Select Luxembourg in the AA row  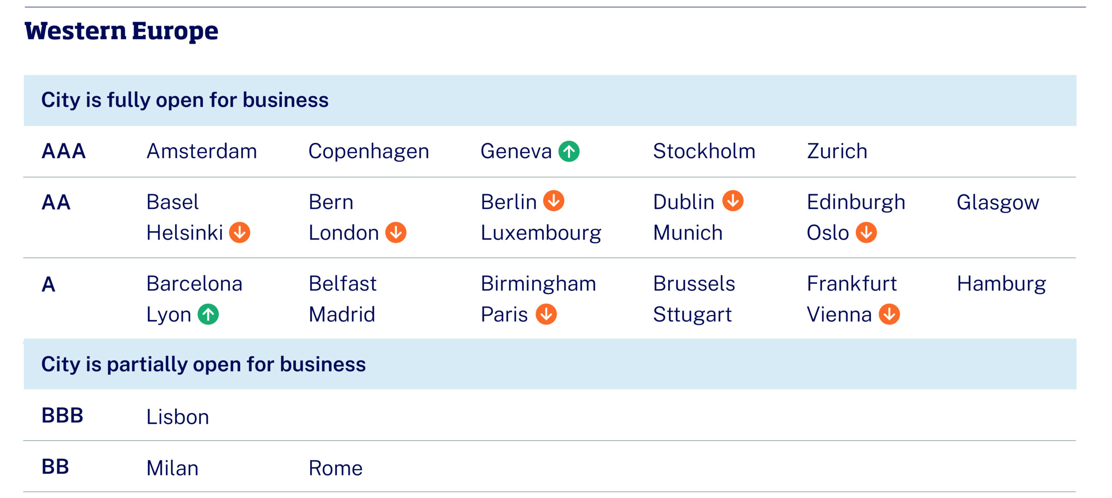click(x=541, y=233)
